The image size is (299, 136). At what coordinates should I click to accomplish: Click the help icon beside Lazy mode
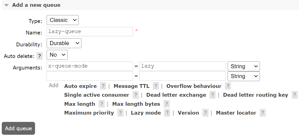[167, 113]
